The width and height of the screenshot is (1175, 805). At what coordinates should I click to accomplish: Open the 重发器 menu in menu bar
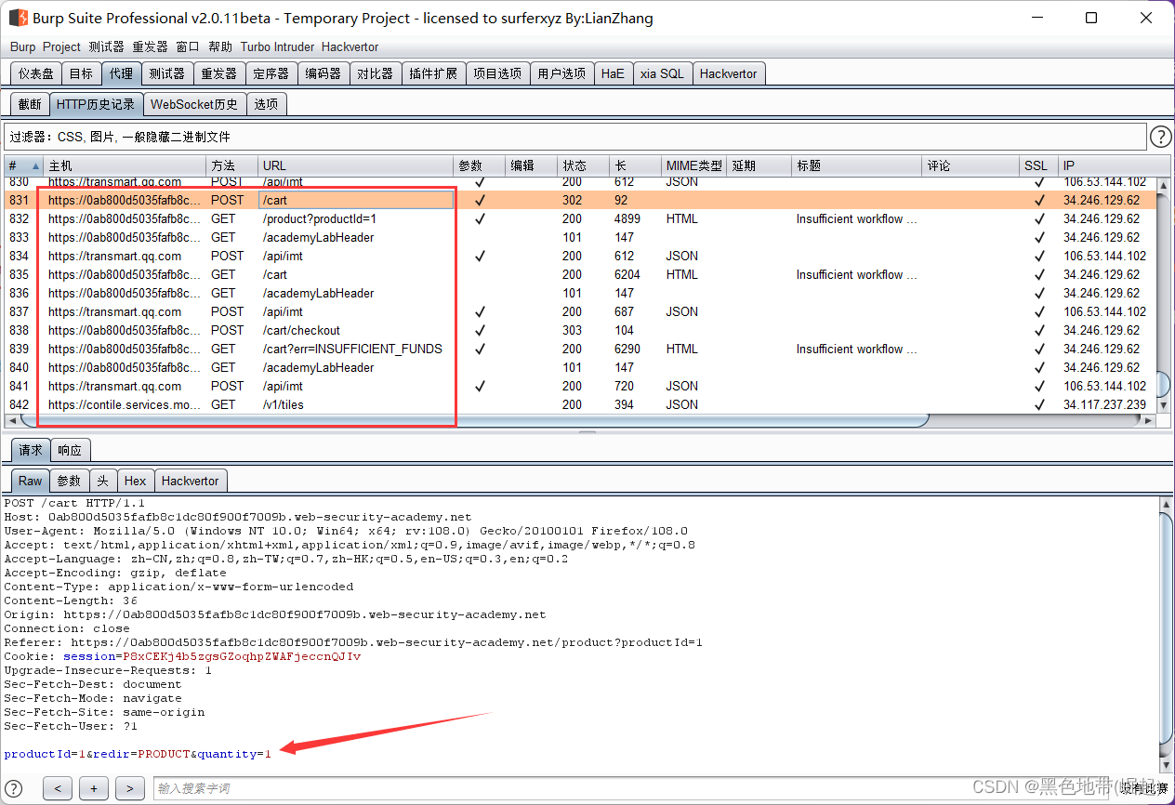click(x=150, y=46)
